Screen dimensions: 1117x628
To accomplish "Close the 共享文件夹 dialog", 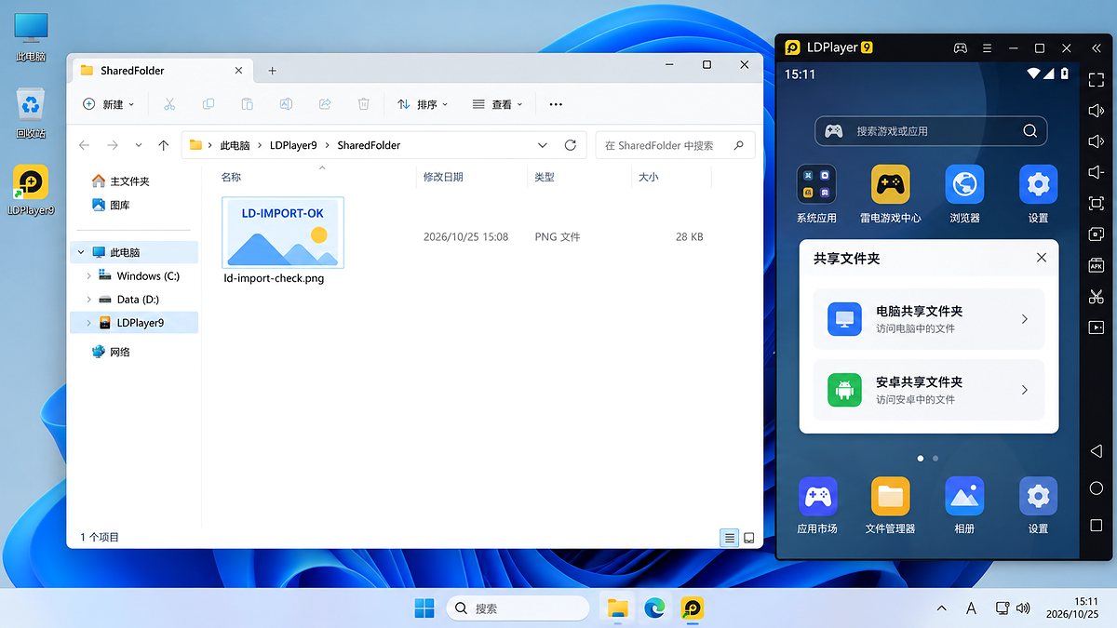I will pyautogui.click(x=1042, y=258).
